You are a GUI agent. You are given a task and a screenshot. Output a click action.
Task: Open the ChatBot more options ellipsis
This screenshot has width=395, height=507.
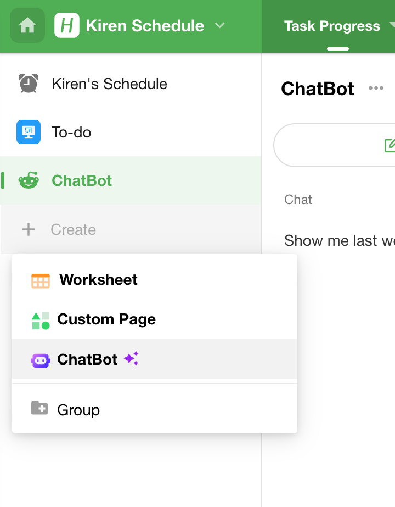point(376,89)
